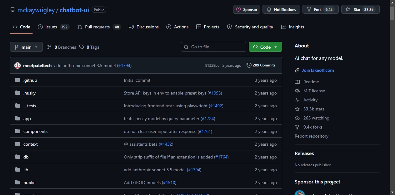Screen dimensions: 395x195
Task: Open the Insights tab
Action: coord(293,27)
